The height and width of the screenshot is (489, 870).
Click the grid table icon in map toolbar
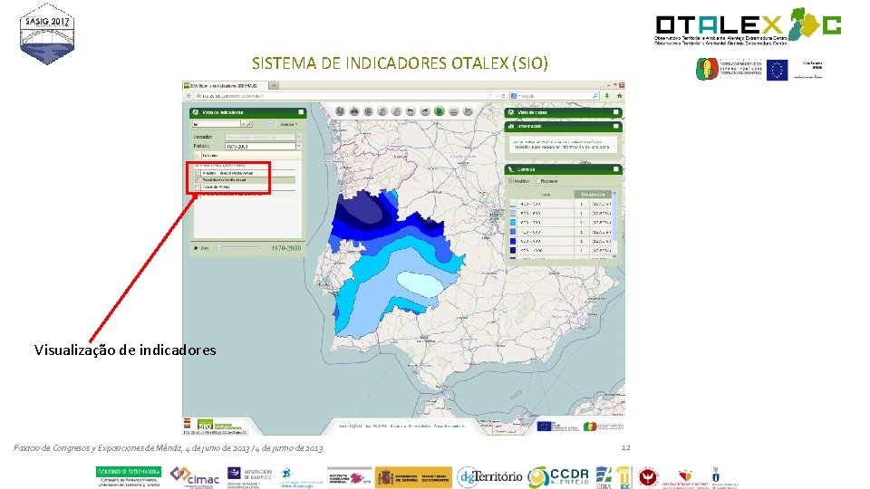[368, 110]
